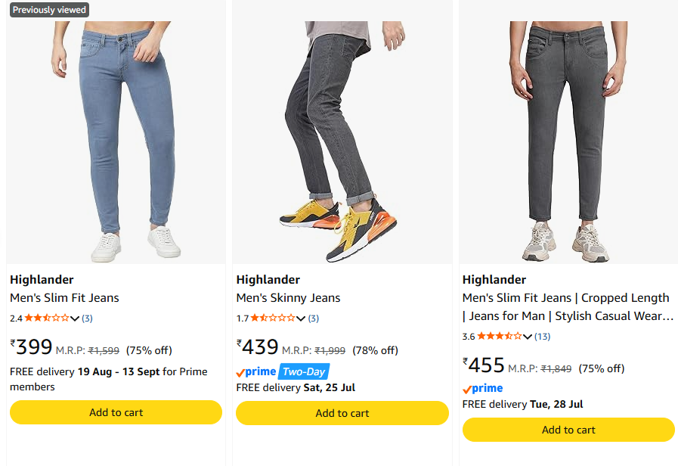Click the star rating icons for Men's Slim Fit Jeans 2.4
Screen dimensions: 678x466
(47, 318)
